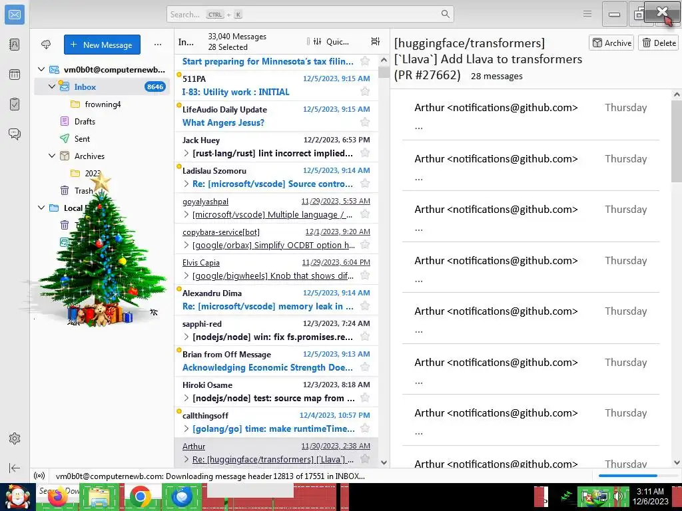Star the Acknowledging Economic Strength message
The width and height of the screenshot is (682, 511).
[x=365, y=367]
